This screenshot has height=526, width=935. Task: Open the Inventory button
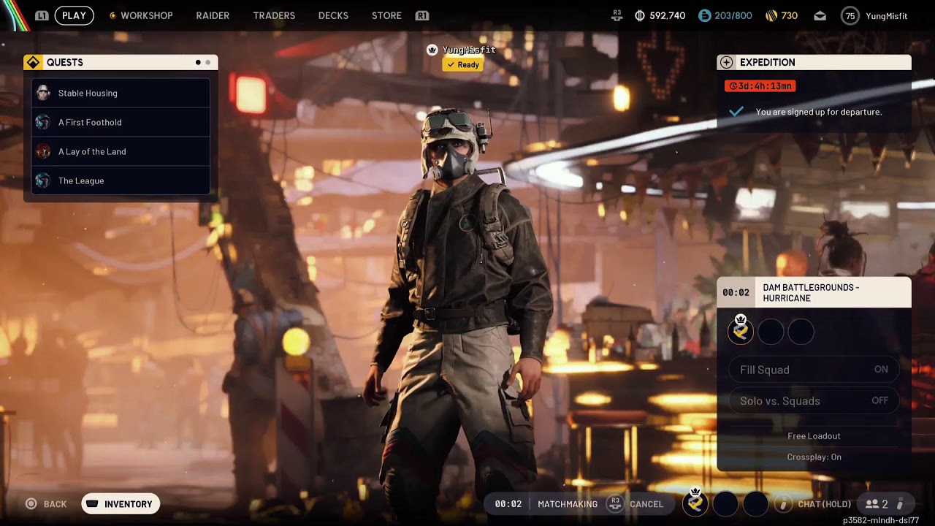121,504
